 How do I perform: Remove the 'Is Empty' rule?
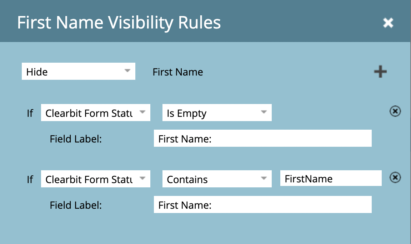click(395, 112)
